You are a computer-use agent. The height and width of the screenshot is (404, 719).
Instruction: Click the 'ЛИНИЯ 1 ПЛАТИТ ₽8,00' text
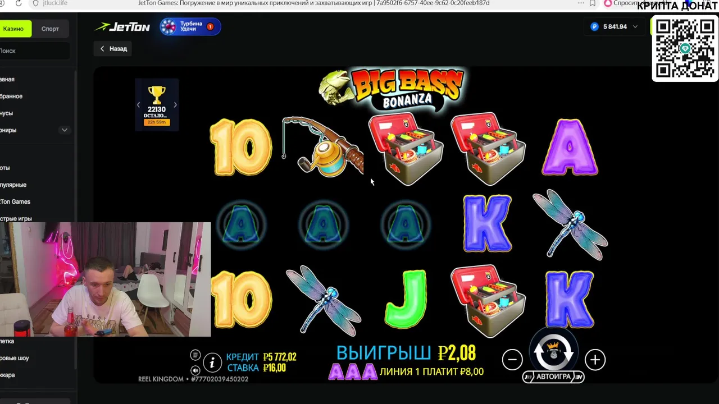(431, 371)
